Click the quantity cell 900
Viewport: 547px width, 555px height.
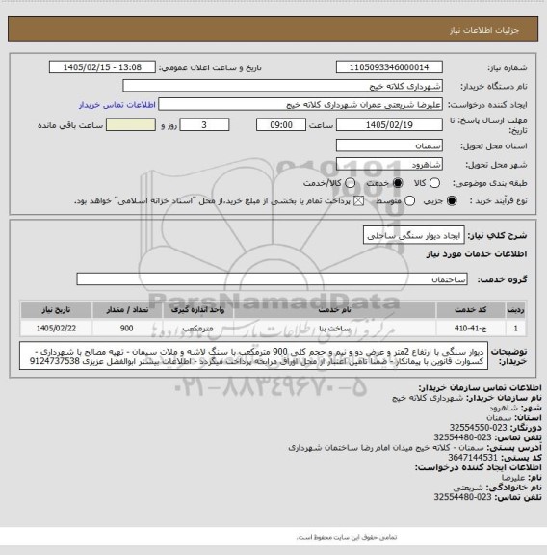[x=127, y=329]
